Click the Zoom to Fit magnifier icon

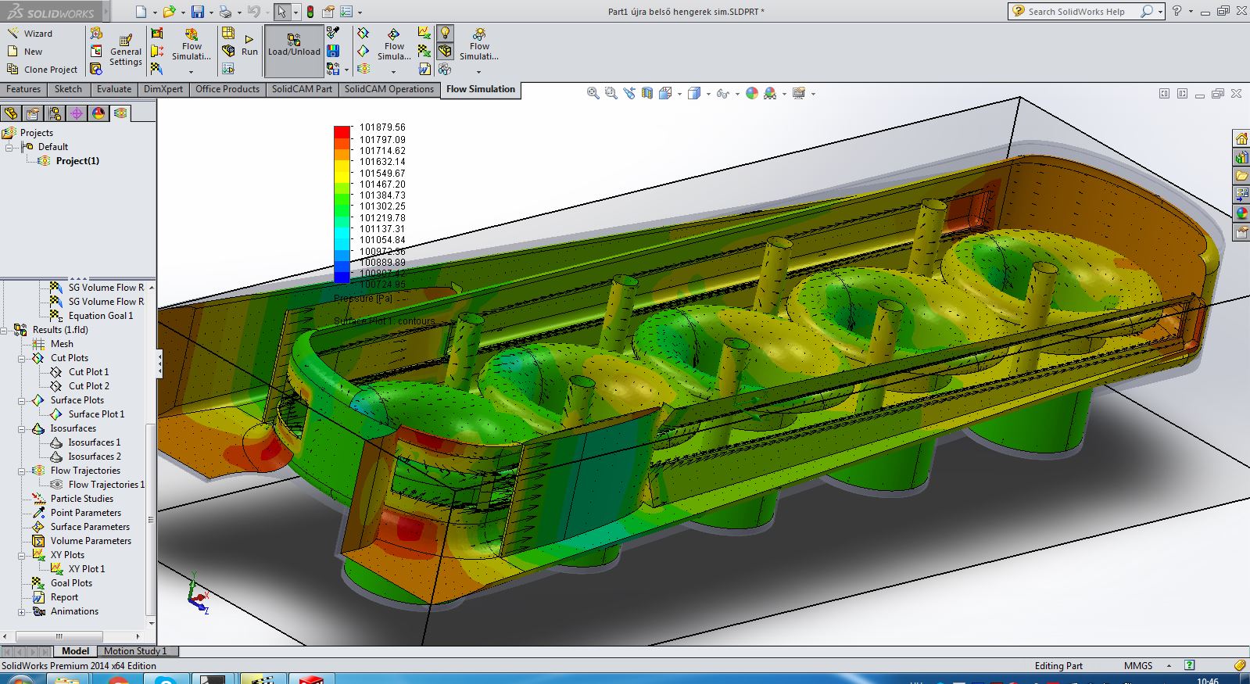(x=593, y=94)
